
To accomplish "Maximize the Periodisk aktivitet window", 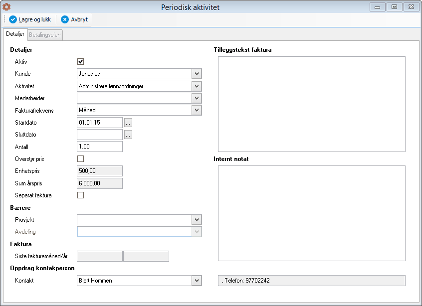I will [394, 7].
